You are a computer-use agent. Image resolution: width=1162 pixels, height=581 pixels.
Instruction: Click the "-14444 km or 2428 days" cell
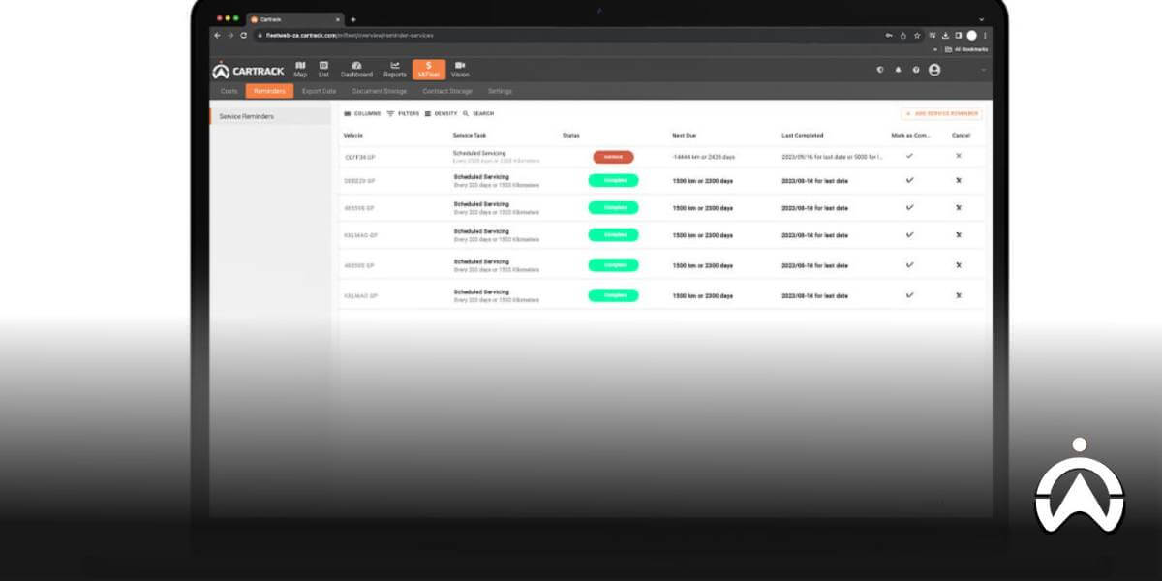(704, 157)
